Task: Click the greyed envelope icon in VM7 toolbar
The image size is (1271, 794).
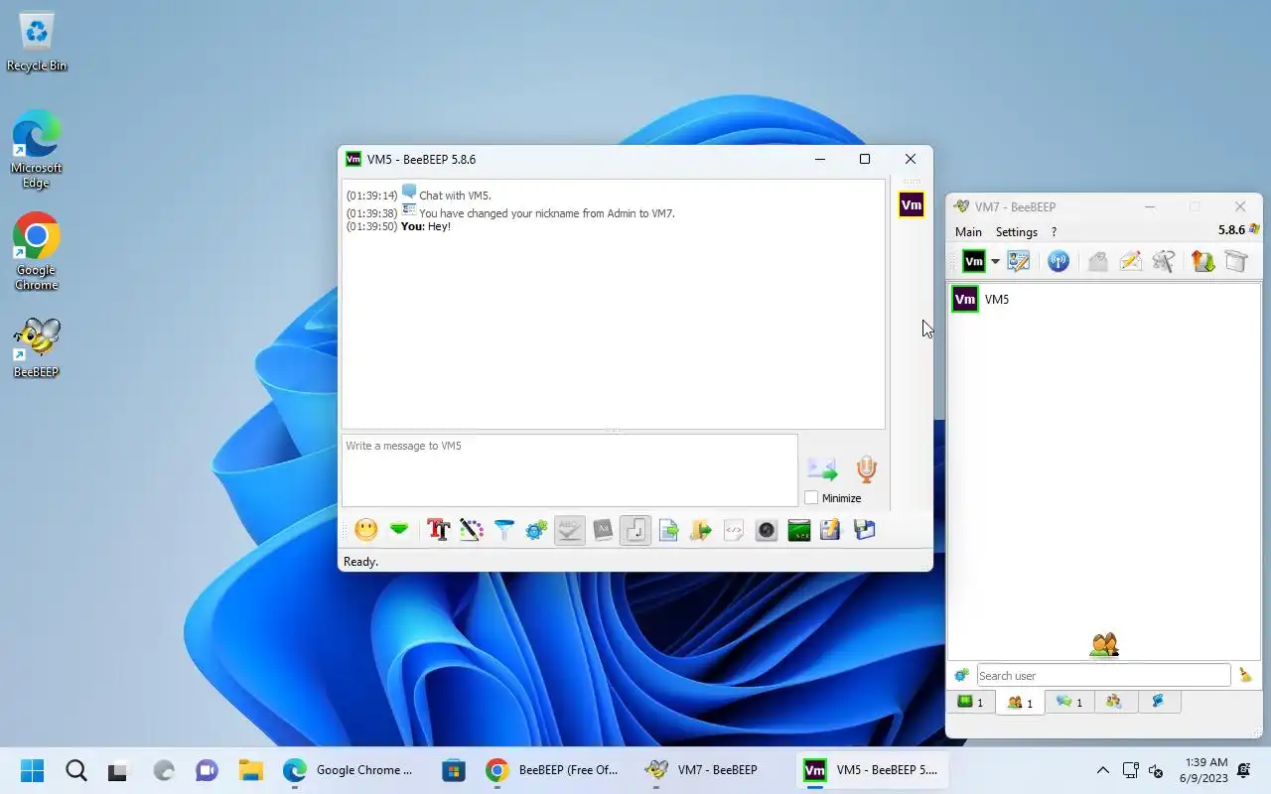Action: [x=1097, y=261]
